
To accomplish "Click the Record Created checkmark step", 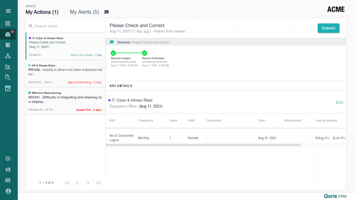I will click(113, 53).
